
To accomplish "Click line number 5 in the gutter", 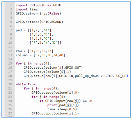I will click(x=11, y=22).
